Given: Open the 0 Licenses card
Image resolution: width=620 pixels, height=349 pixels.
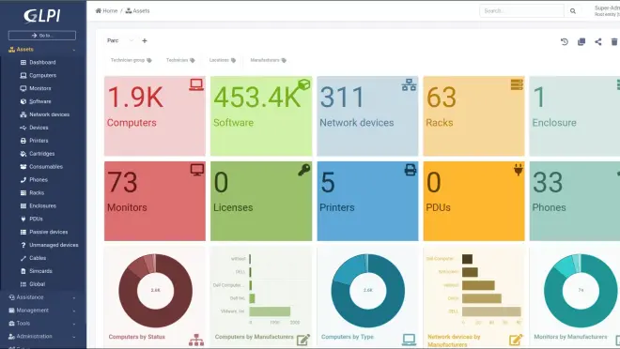Looking at the screenshot, I should click(x=261, y=201).
